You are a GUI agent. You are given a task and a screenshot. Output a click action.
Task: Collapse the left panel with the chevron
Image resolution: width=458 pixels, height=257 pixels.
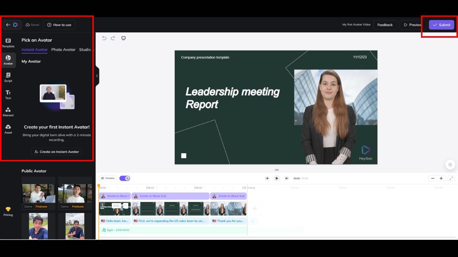pos(97,76)
